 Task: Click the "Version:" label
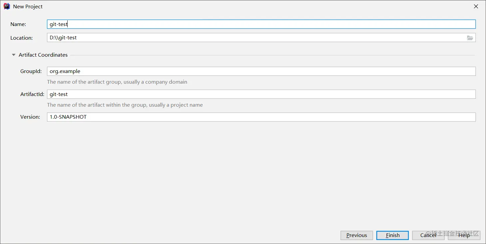point(30,117)
